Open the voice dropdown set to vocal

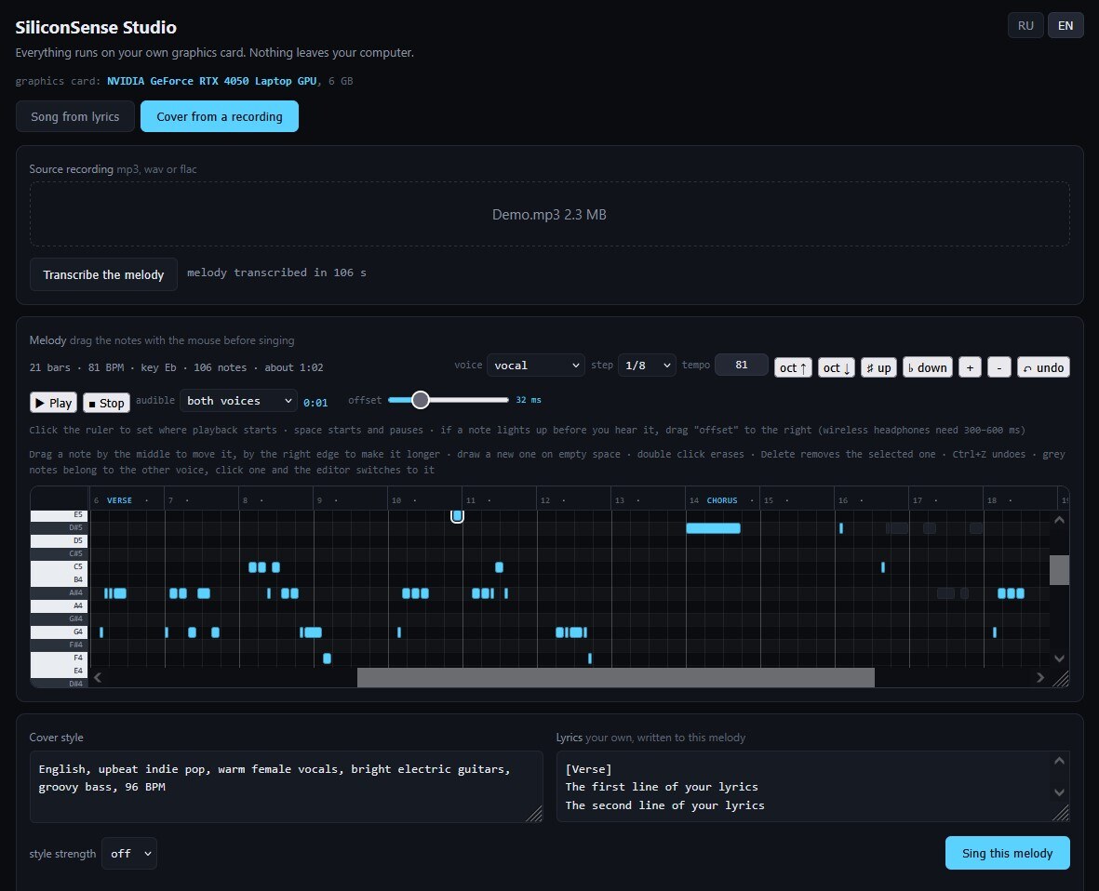pyautogui.click(x=536, y=365)
